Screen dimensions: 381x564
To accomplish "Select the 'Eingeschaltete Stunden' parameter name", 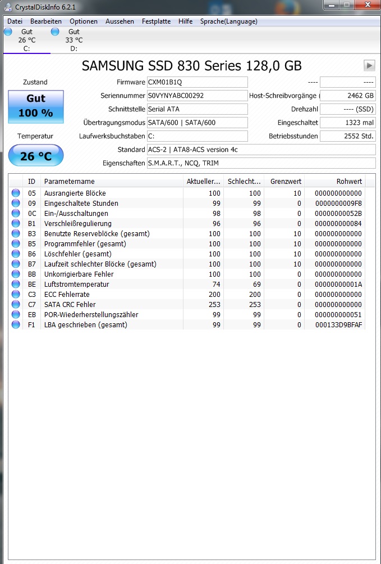I will point(81,203).
